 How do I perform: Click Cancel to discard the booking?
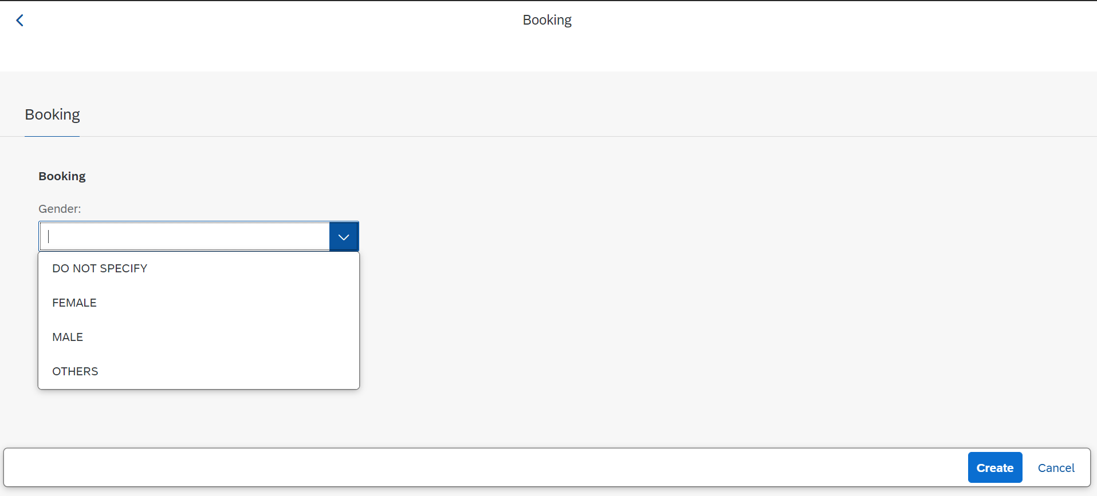tap(1055, 467)
